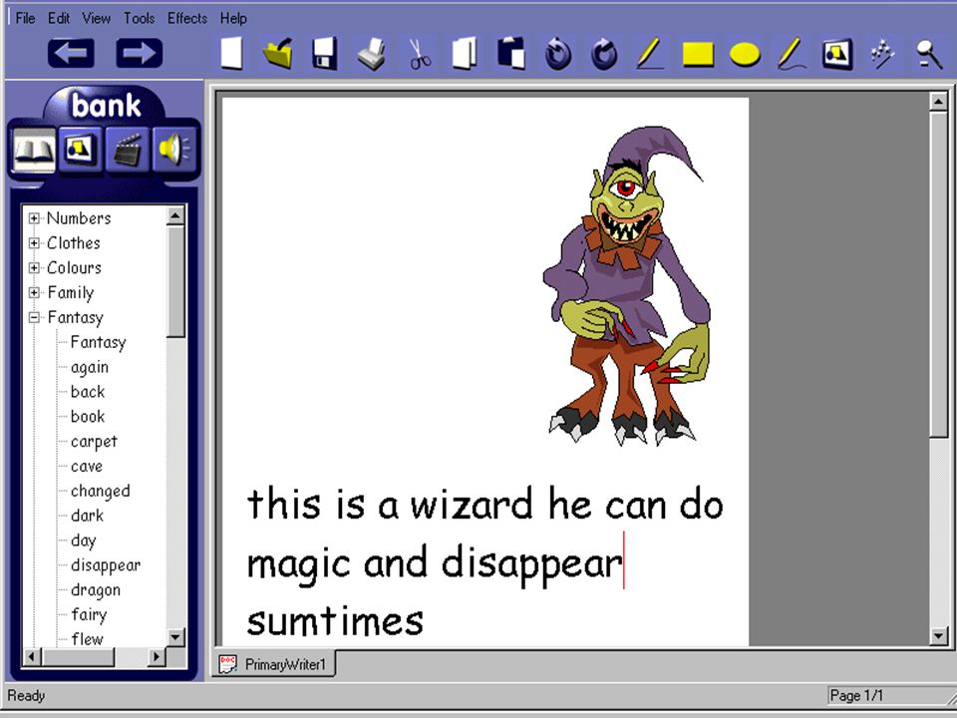957x718 pixels.
Task: Select the yellow ellipse shape tool
Action: (745, 54)
